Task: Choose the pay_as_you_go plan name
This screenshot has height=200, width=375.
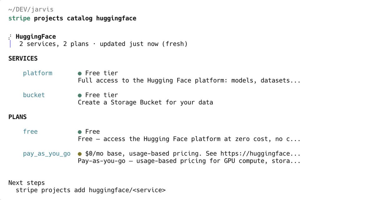Action: (x=47, y=154)
